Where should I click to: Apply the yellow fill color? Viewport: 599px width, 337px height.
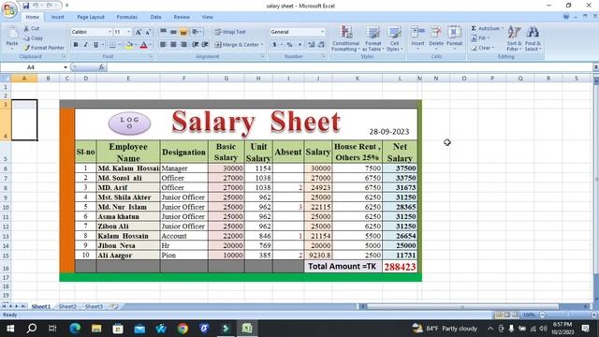[x=129, y=45]
